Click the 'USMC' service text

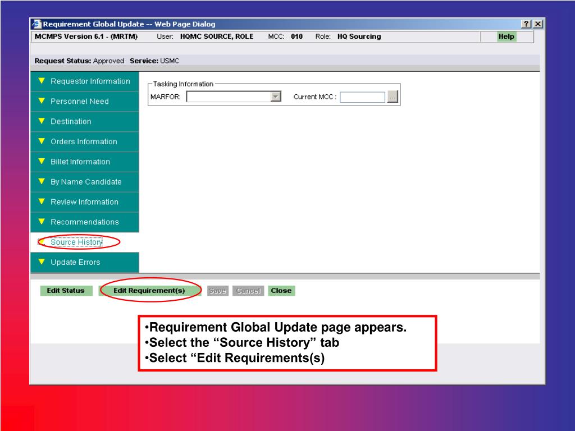[170, 61]
